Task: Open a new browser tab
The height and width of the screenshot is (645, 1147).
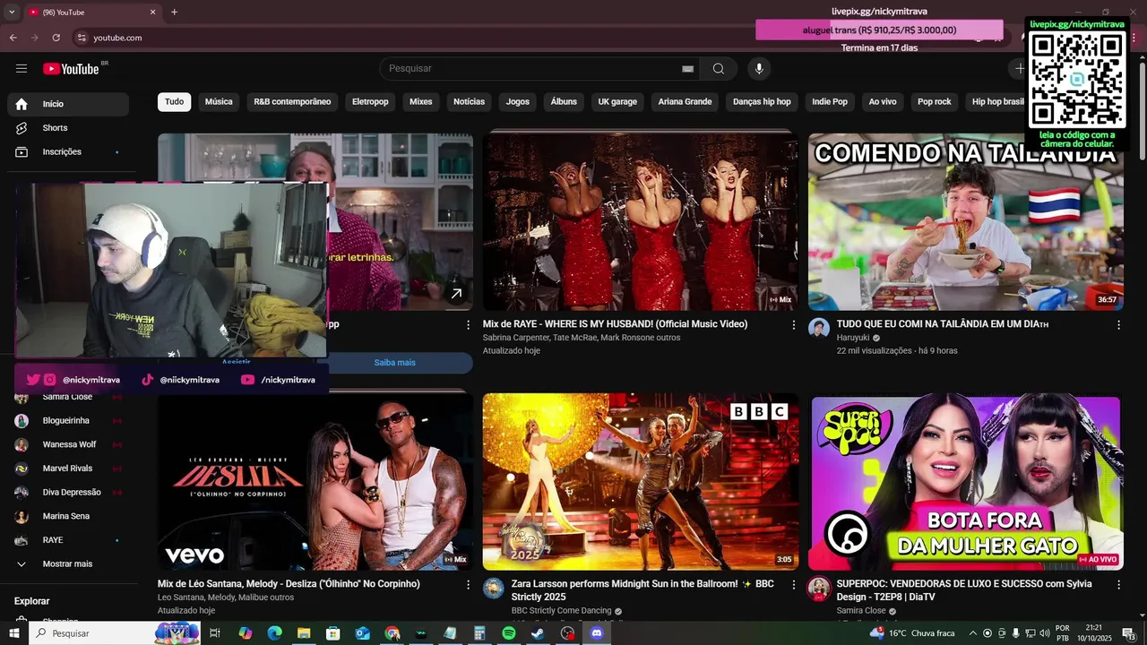Action: coord(174,12)
